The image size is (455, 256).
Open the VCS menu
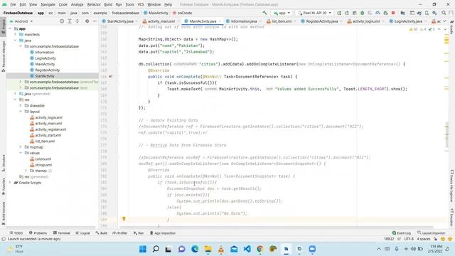click(141, 4)
